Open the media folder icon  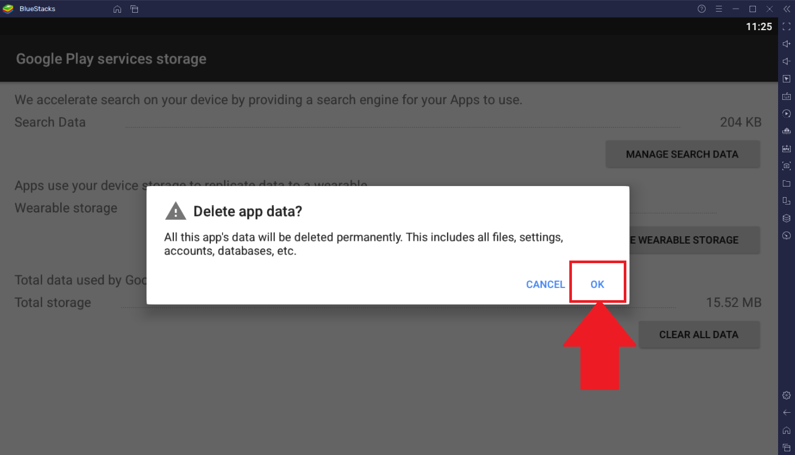click(787, 183)
